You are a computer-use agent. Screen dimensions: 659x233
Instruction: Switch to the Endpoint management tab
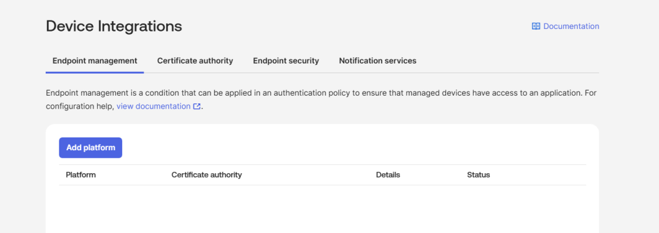[95, 61]
